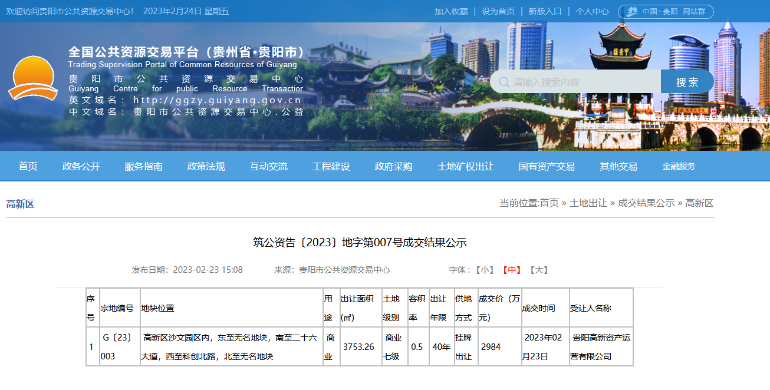Click the 中国·贵阳 网站群 badge
The height and width of the screenshot is (390, 770).
click(666, 12)
